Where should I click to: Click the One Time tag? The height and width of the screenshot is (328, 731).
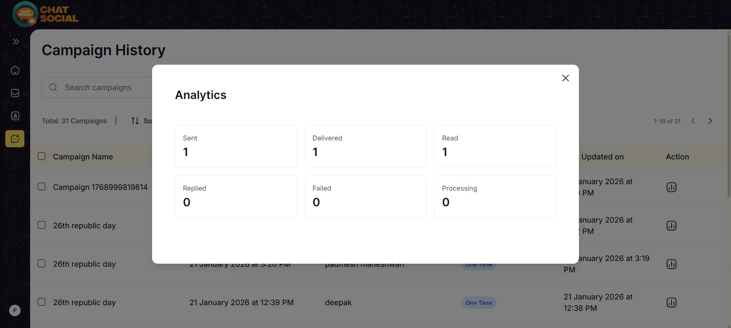click(479, 303)
